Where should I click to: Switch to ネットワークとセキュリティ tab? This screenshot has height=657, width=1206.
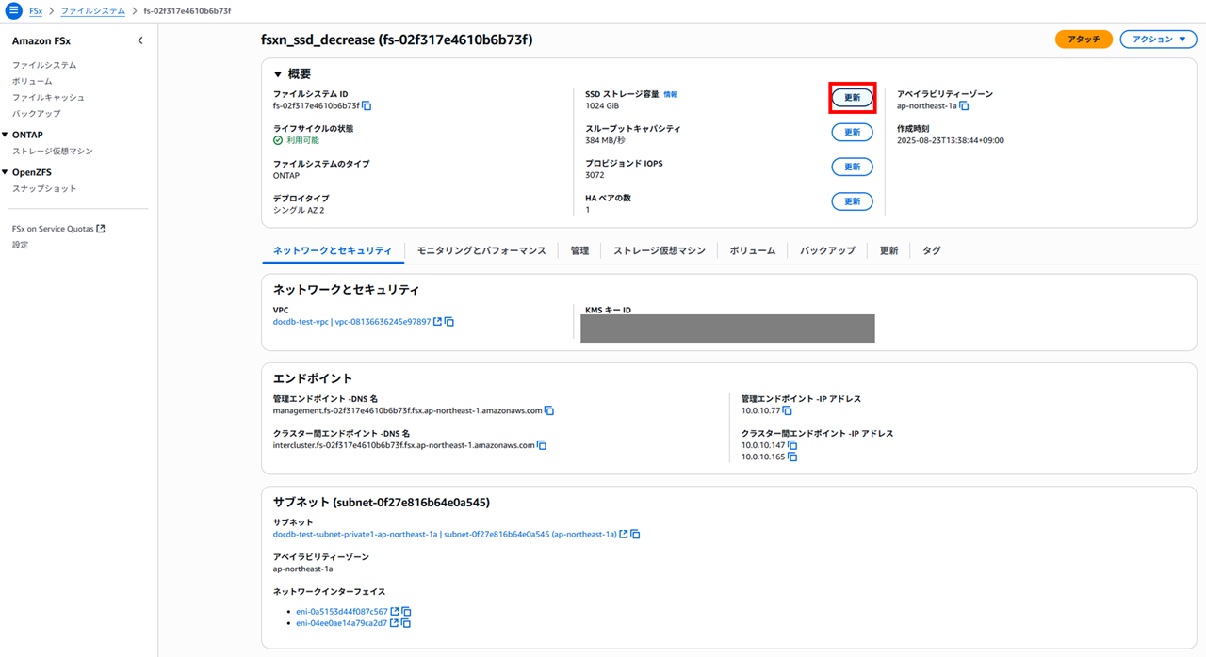pyautogui.click(x=333, y=250)
